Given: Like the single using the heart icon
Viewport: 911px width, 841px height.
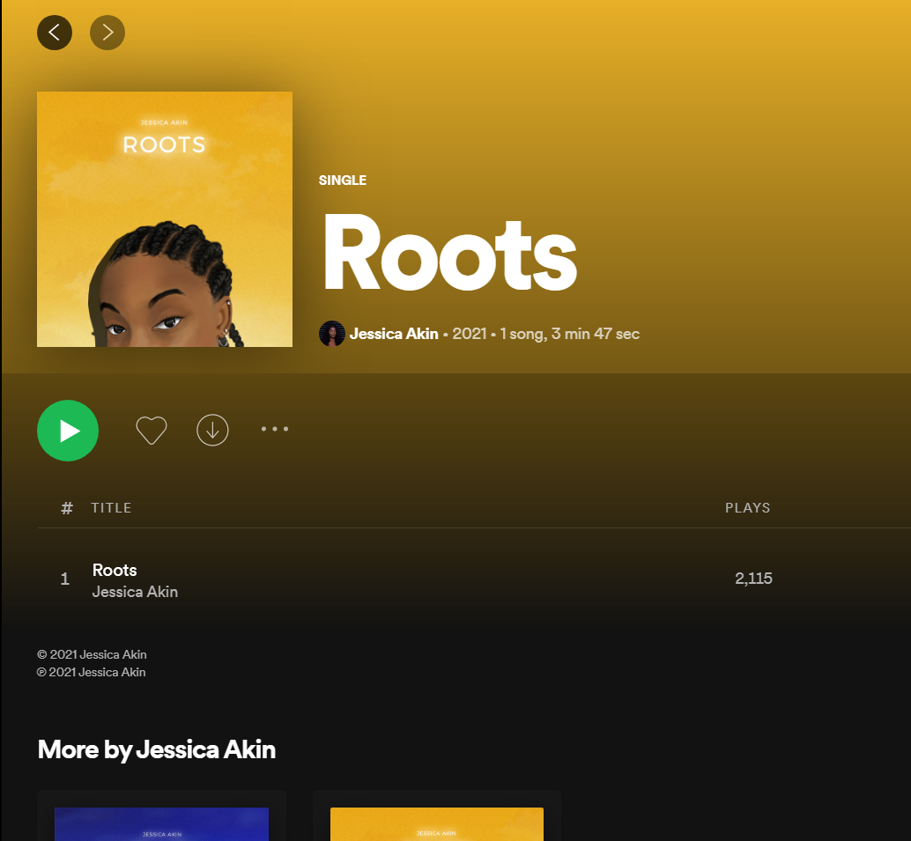Looking at the screenshot, I should (152, 431).
